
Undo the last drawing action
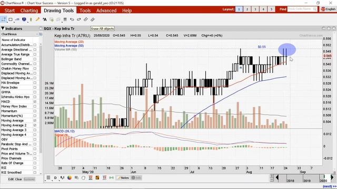tap(72, 19)
